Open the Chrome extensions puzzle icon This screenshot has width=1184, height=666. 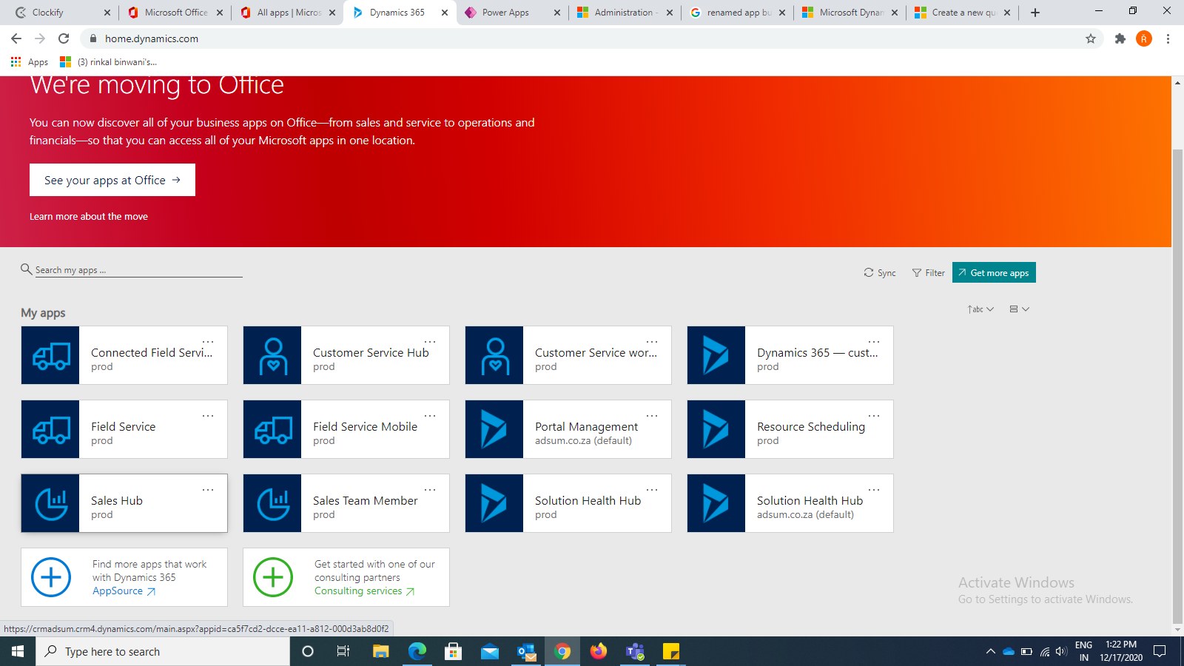(1120, 38)
